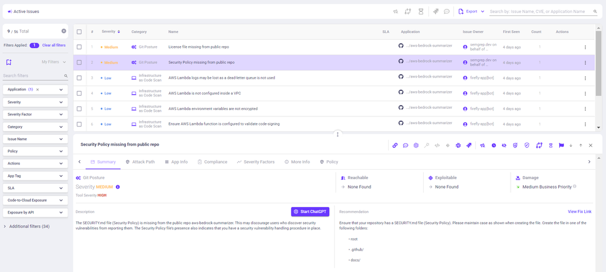This screenshot has height=272, width=606.
Task: Clear the total count filter circle icon
Action: coord(64,31)
